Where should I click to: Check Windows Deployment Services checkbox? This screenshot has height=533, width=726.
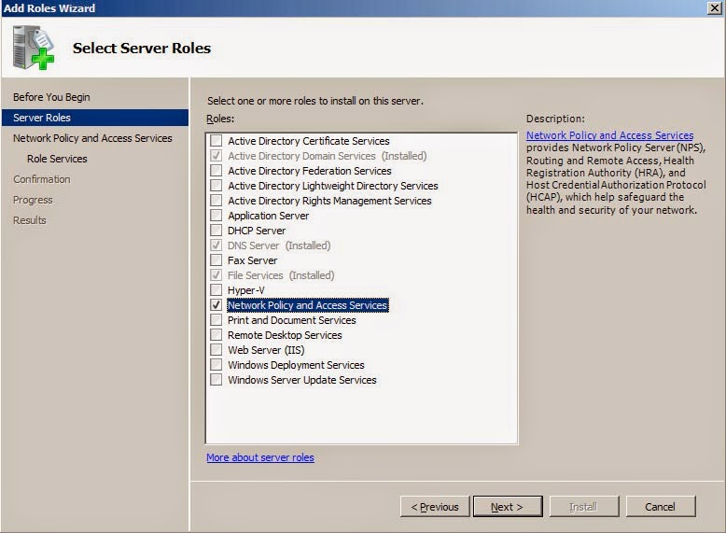[216, 364]
